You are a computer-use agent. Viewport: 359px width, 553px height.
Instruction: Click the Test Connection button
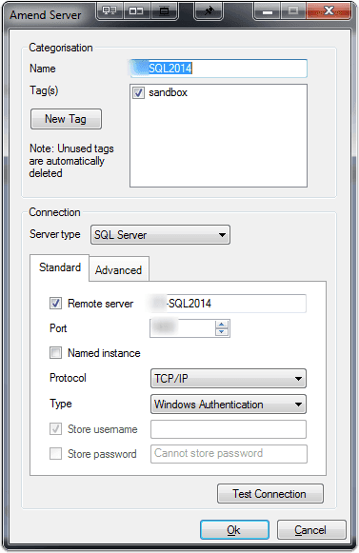click(x=270, y=494)
